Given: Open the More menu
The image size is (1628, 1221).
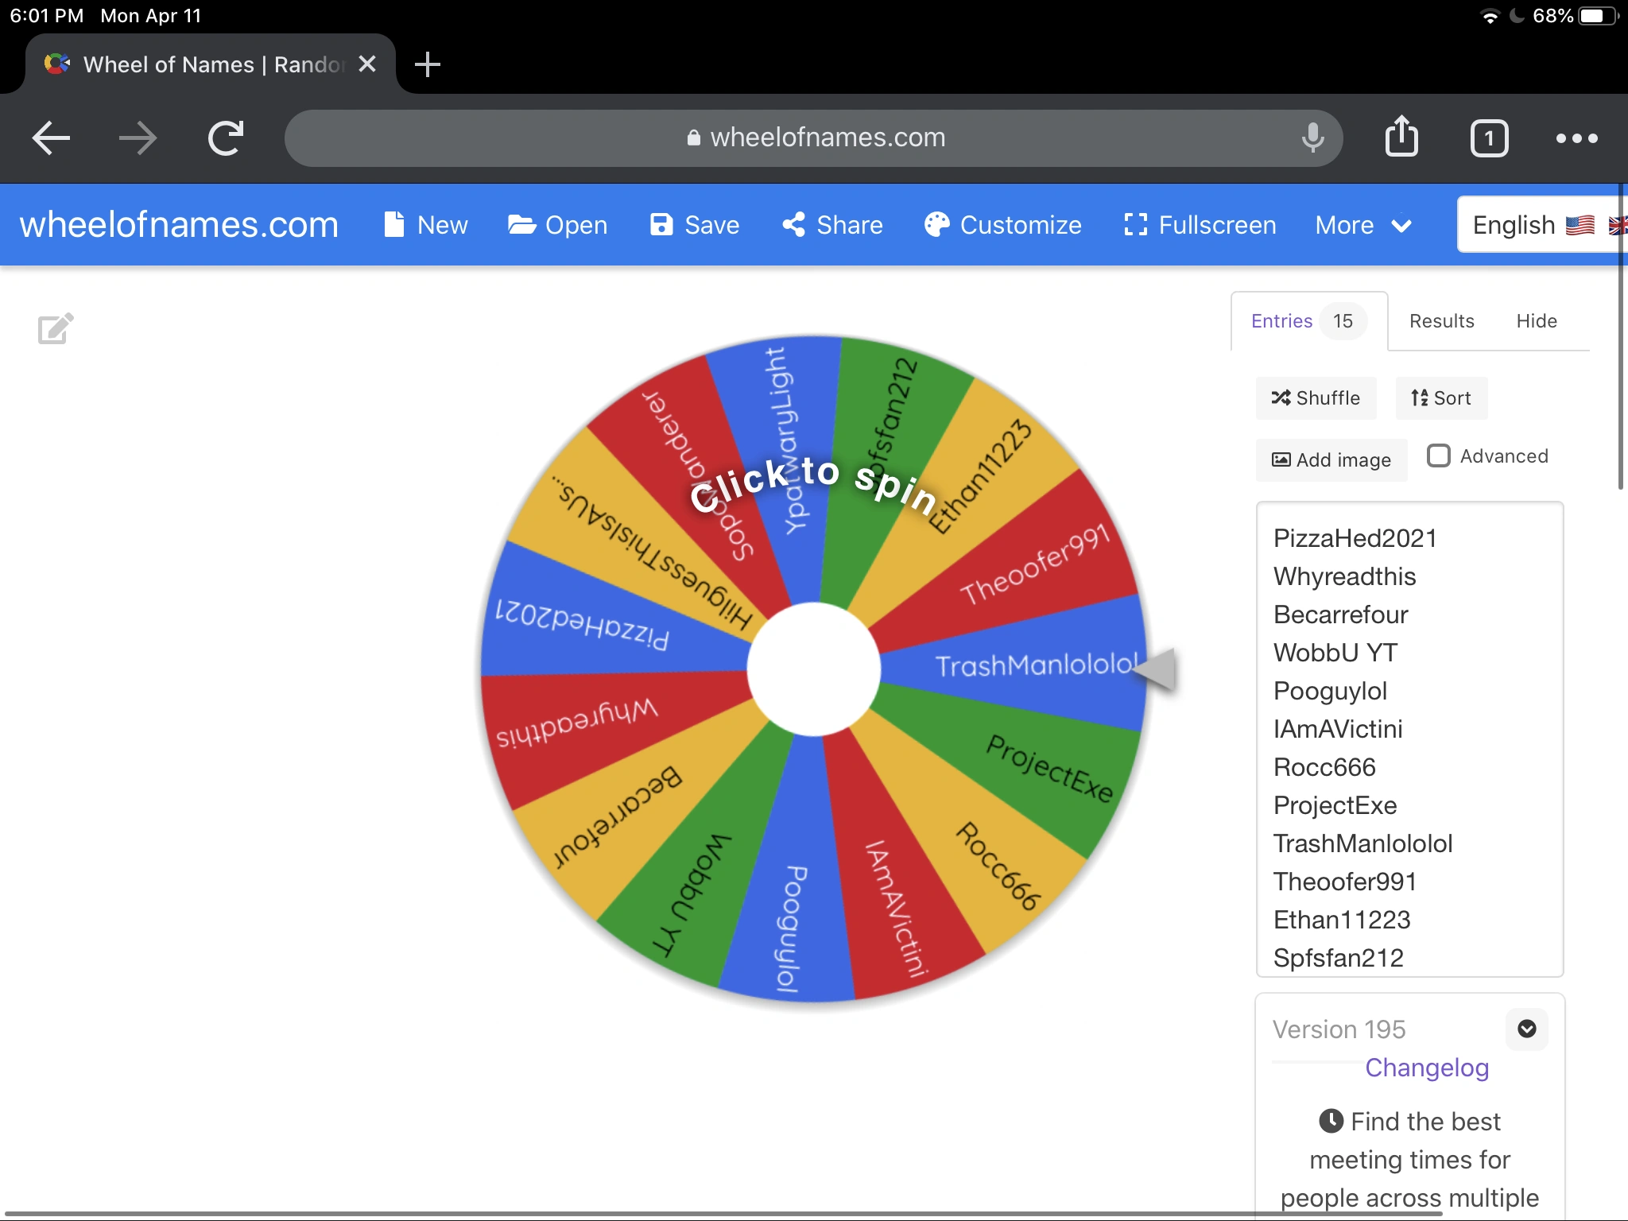Looking at the screenshot, I should tap(1362, 225).
